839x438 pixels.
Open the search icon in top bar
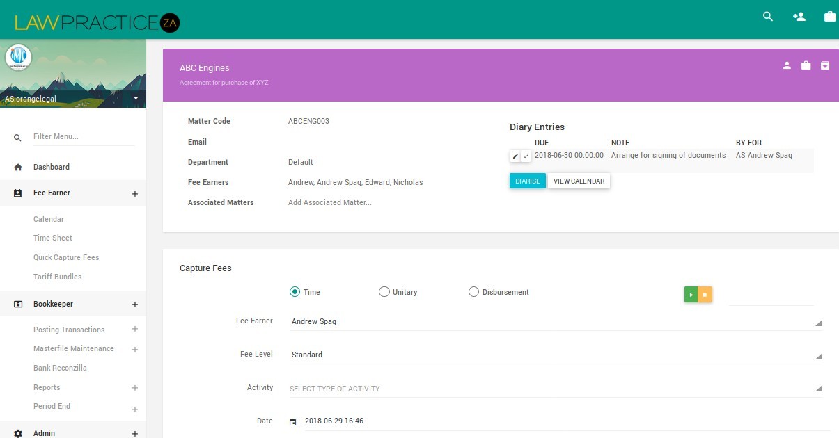point(767,16)
